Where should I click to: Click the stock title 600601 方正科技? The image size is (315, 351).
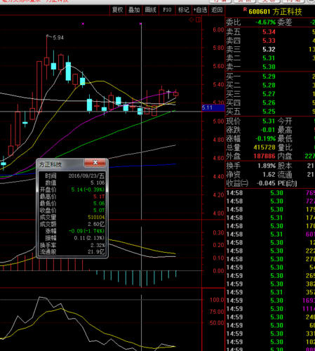(275, 12)
